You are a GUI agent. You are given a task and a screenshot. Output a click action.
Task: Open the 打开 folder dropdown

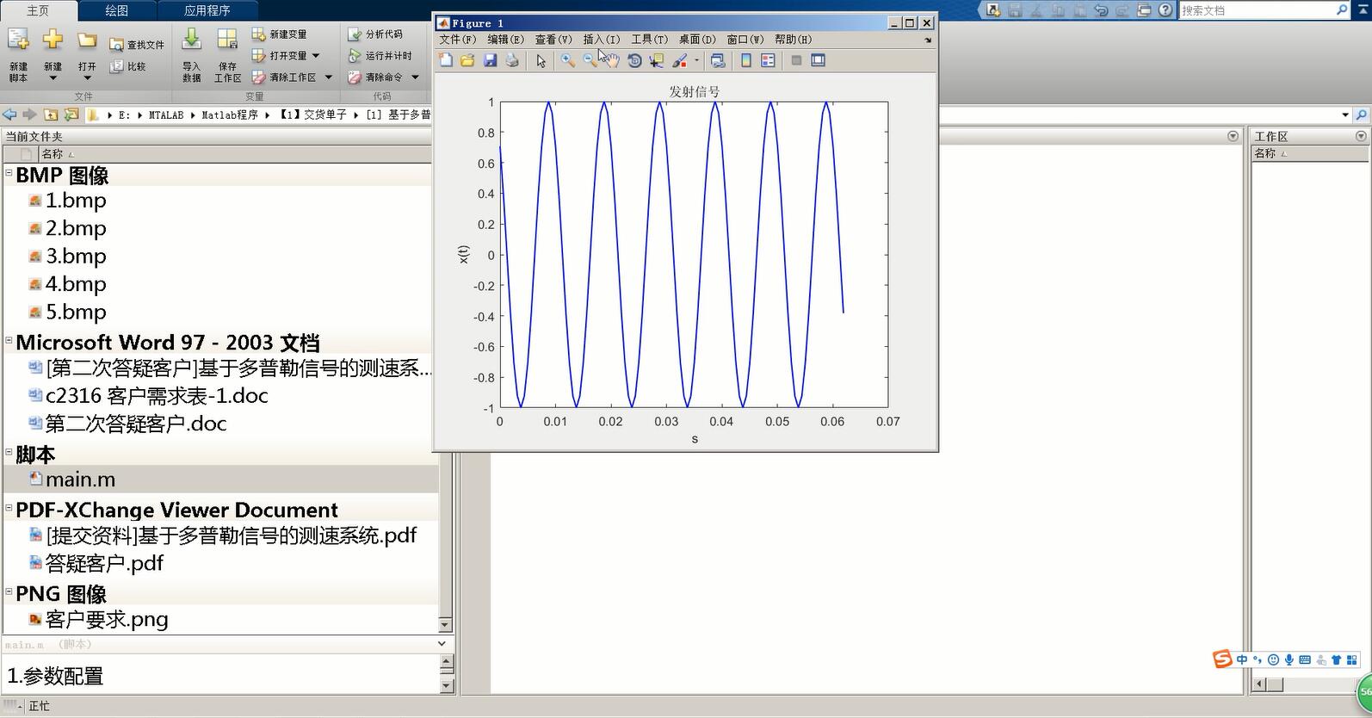(87, 54)
